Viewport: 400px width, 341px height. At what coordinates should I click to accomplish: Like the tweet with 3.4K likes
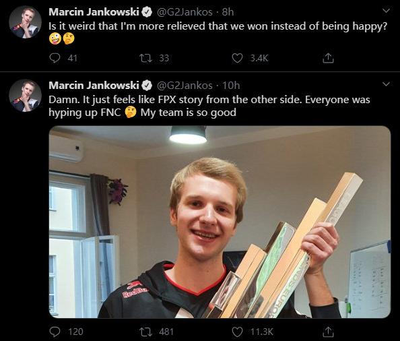(237, 58)
